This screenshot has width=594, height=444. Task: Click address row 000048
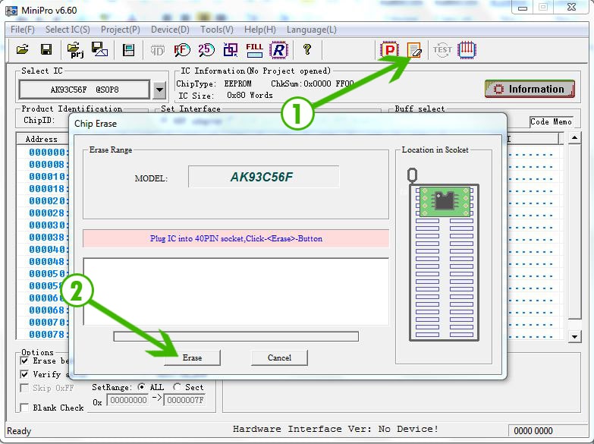click(x=49, y=262)
